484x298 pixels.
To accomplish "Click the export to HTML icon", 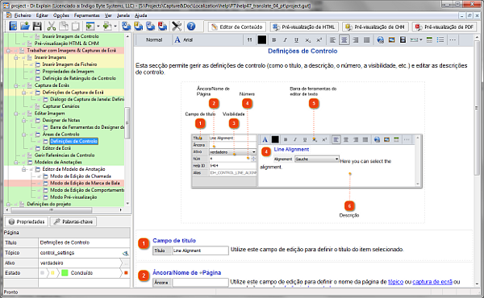I will pyautogui.click(x=126, y=27).
